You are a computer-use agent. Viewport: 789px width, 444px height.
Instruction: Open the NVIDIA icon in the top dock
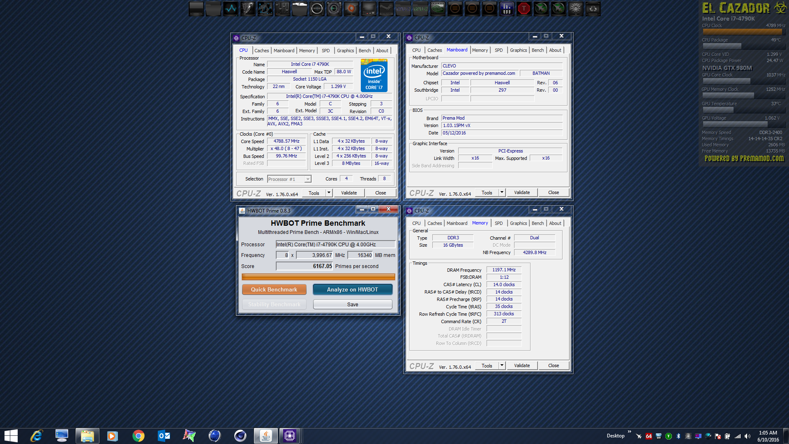(438, 9)
